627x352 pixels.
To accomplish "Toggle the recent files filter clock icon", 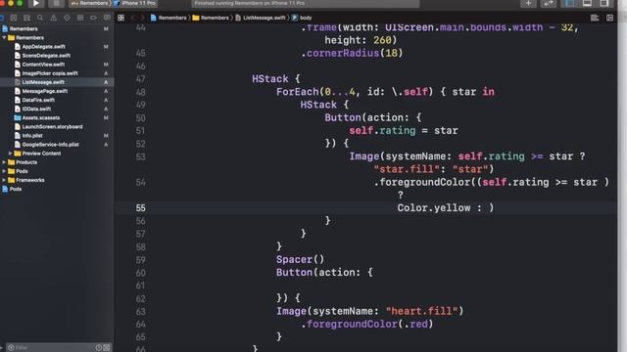I will (x=99, y=348).
